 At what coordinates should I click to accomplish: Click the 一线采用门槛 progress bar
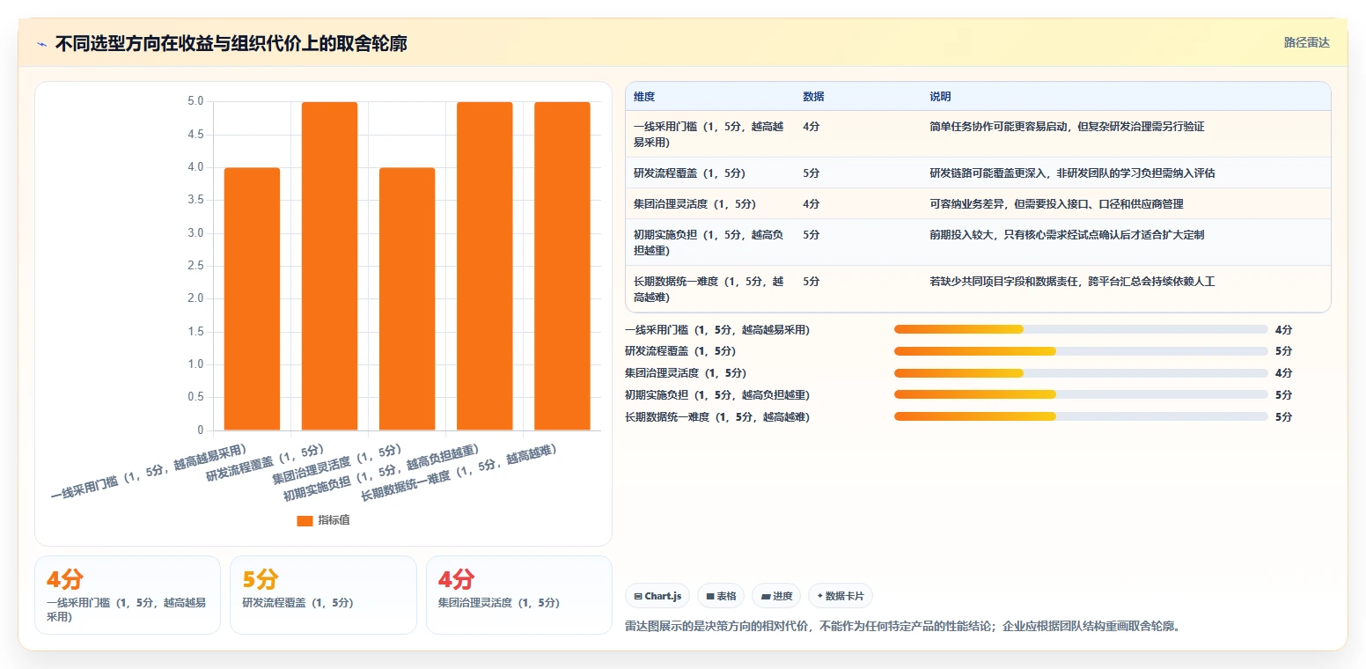[x=1081, y=329]
